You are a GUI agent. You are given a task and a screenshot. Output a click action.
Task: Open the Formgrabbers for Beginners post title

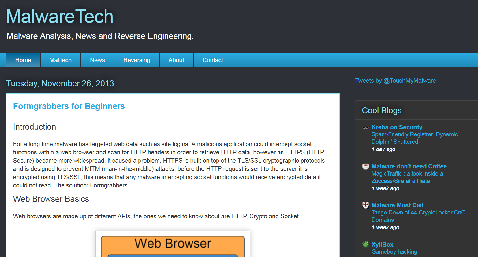69,106
